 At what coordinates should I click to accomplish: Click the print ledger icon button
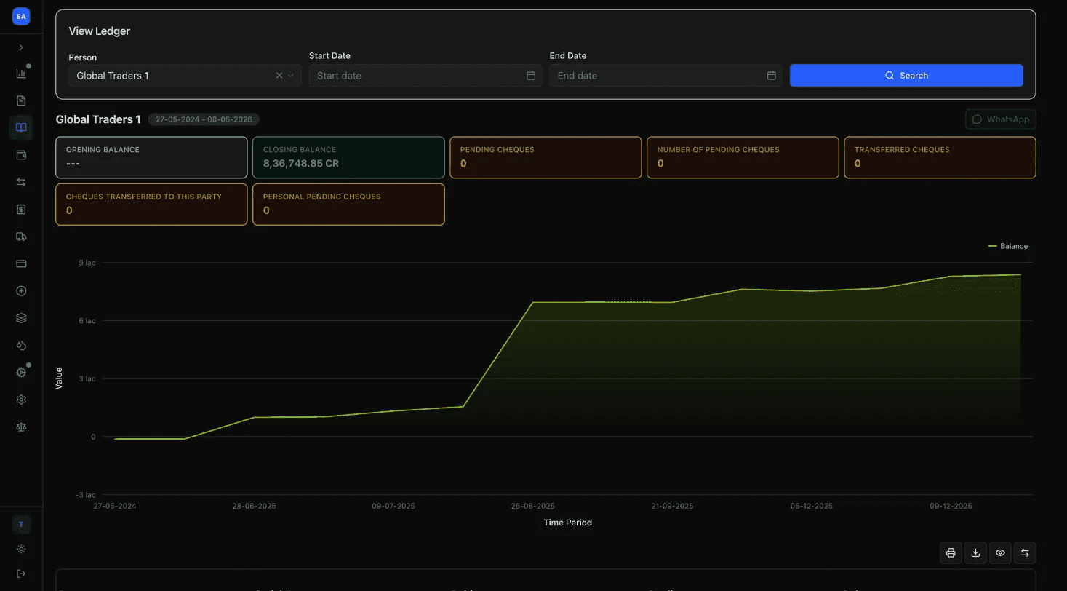[x=951, y=553]
